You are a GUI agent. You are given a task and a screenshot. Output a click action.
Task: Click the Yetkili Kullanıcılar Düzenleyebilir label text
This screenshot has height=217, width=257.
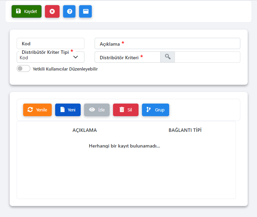65,69
